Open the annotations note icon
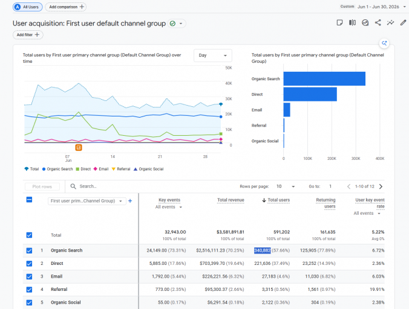 339,22
